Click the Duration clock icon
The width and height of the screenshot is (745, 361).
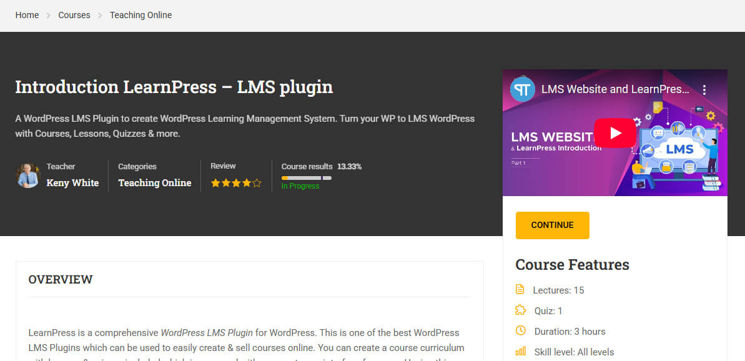coord(521,330)
